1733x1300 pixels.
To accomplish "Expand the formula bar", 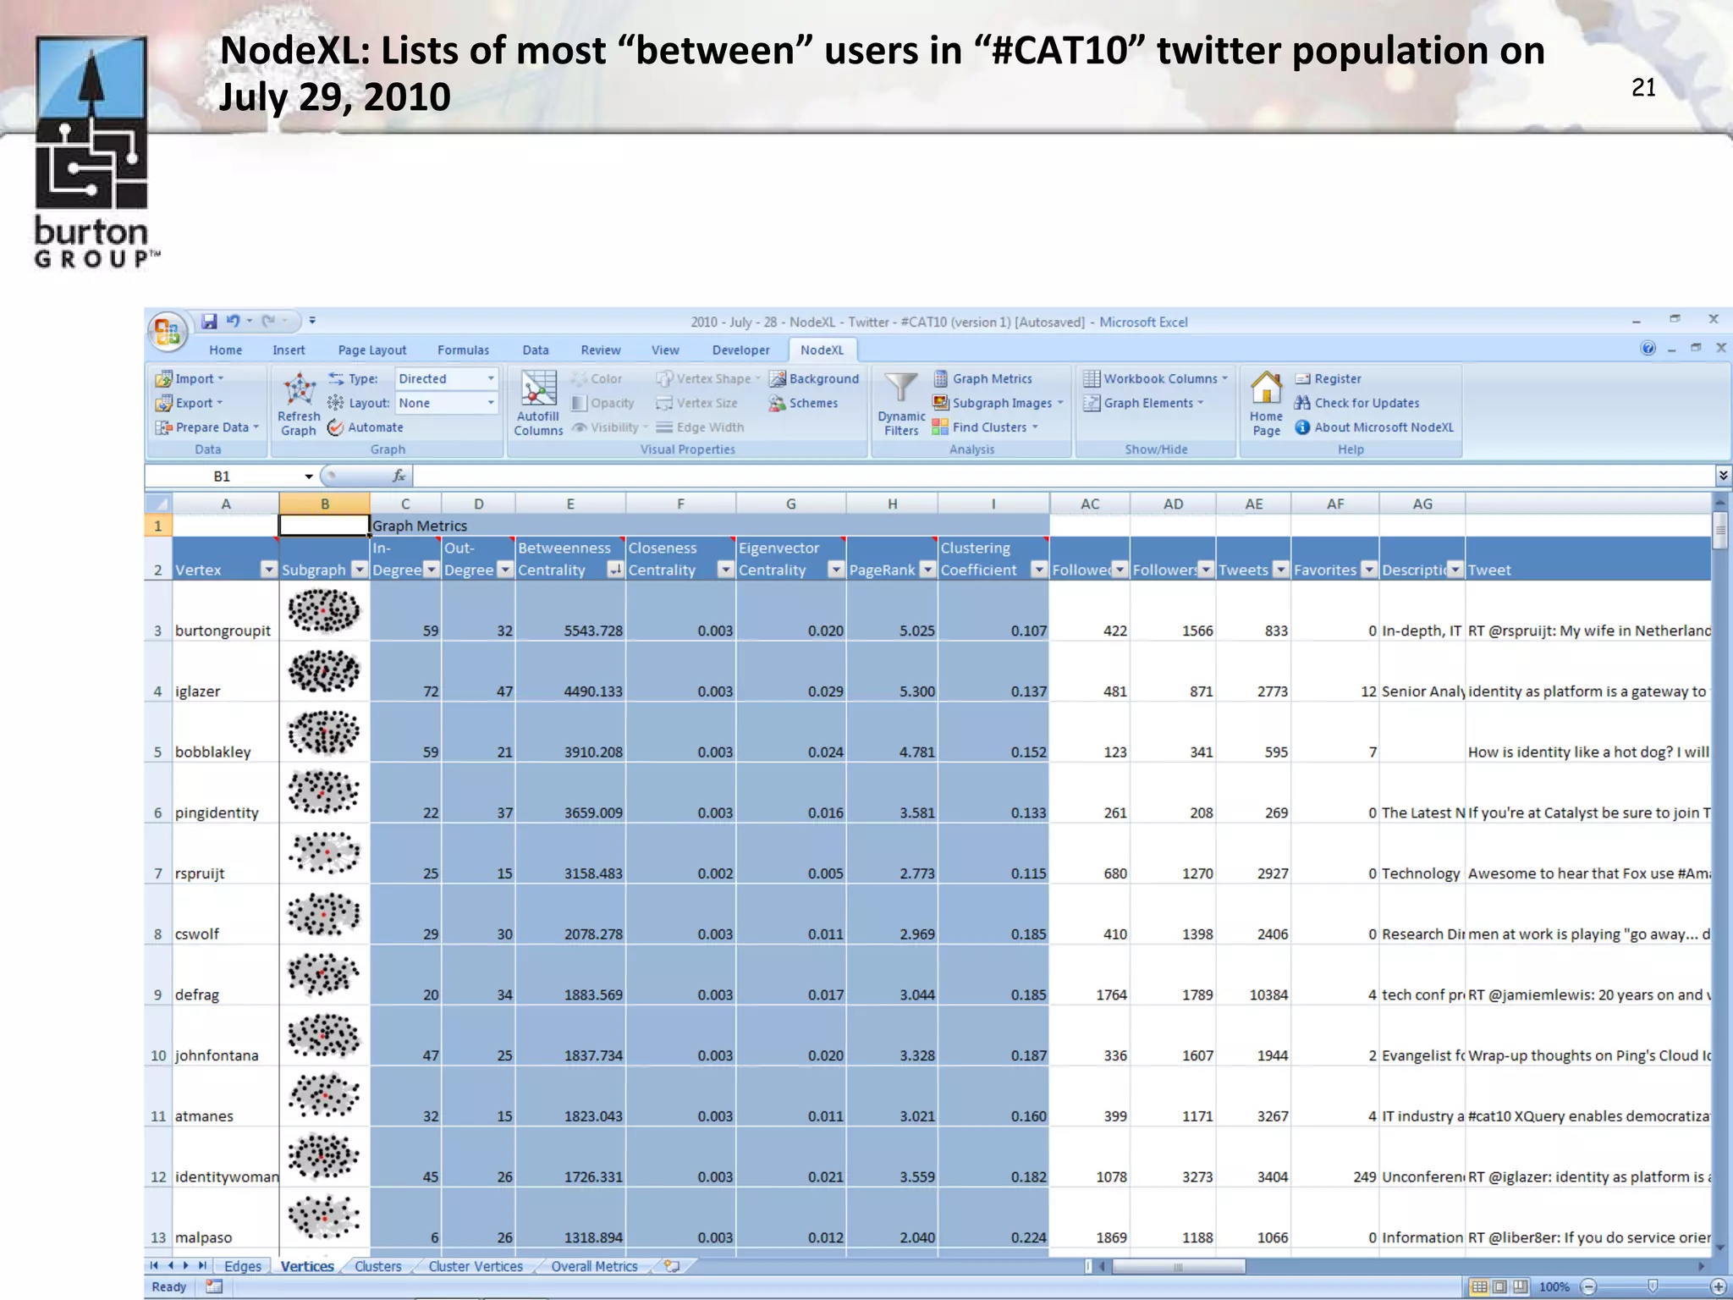I will 1723,476.
